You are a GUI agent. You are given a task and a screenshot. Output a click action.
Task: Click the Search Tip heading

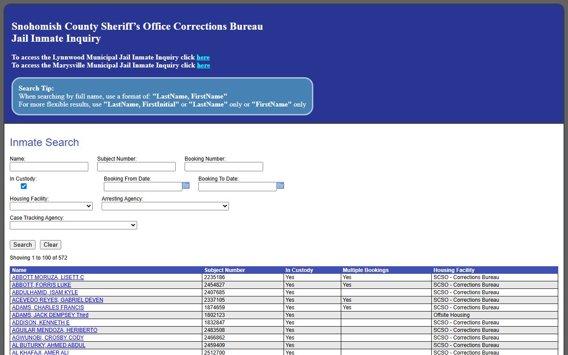tap(36, 88)
